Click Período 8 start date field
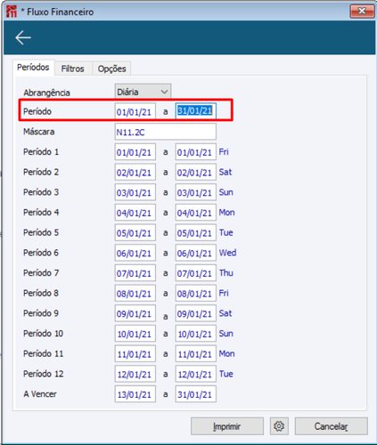Viewport: 377px width, 445px height. point(135,294)
